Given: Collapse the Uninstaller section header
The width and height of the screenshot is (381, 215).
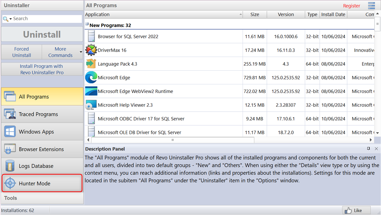Looking at the screenshot, I should point(42,5).
